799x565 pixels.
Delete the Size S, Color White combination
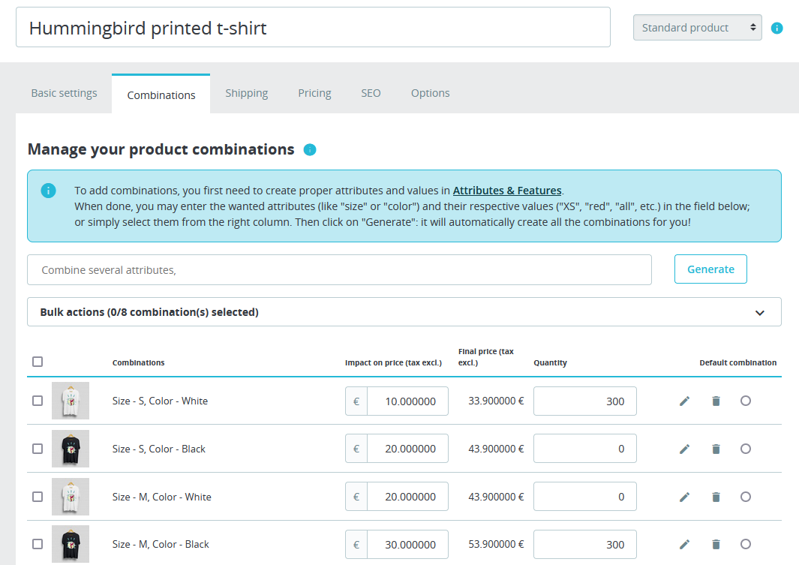click(x=716, y=401)
